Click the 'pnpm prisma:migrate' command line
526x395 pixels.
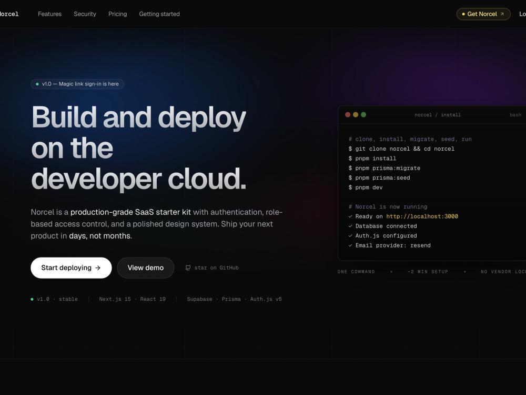[x=385, y=169]
